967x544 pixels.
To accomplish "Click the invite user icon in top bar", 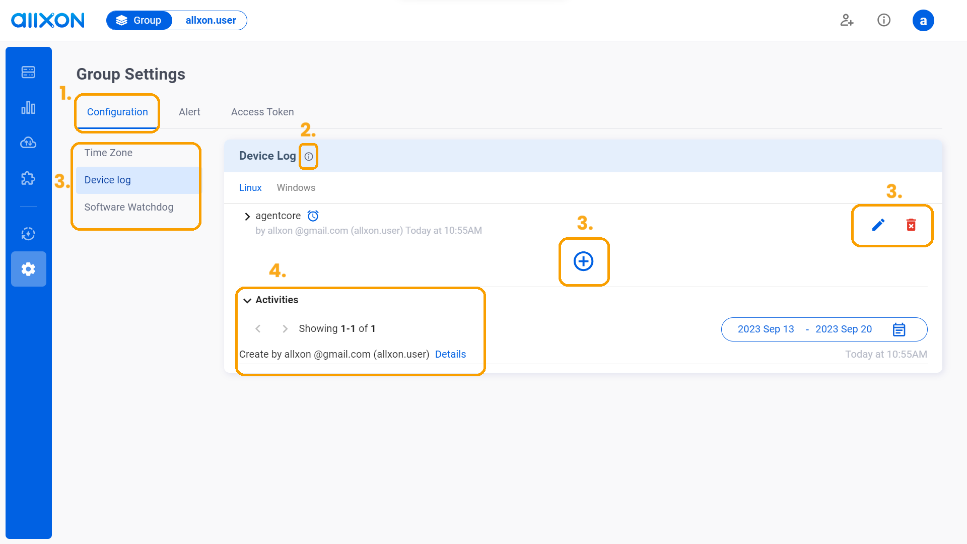I will [847, 20].
